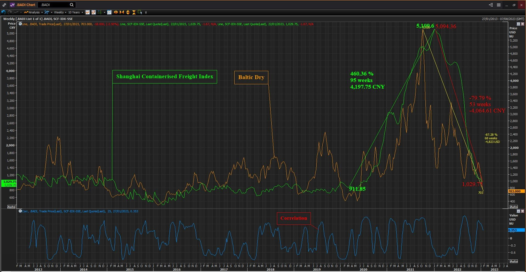The height and width of the screenshot is (272, 526).
Task: Select the Baltic Dry annotation label
Action: pos(251,77)
